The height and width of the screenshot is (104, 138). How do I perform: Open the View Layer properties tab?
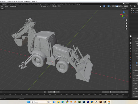point(130,49)
